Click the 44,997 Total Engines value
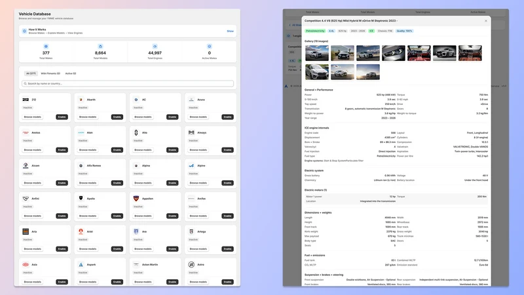Image resolution: width=524 pixels, height=295 pixels. pos(155,53)
